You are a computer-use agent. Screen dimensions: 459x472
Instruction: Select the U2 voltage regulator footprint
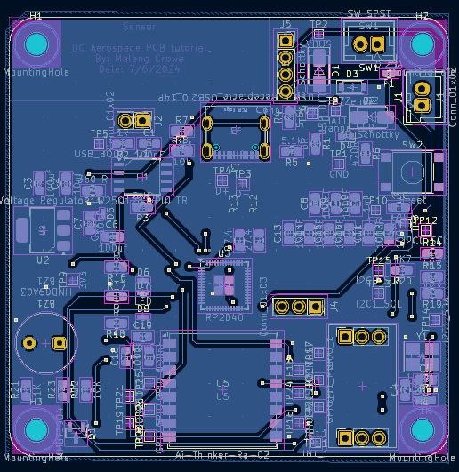pos(43,230)
